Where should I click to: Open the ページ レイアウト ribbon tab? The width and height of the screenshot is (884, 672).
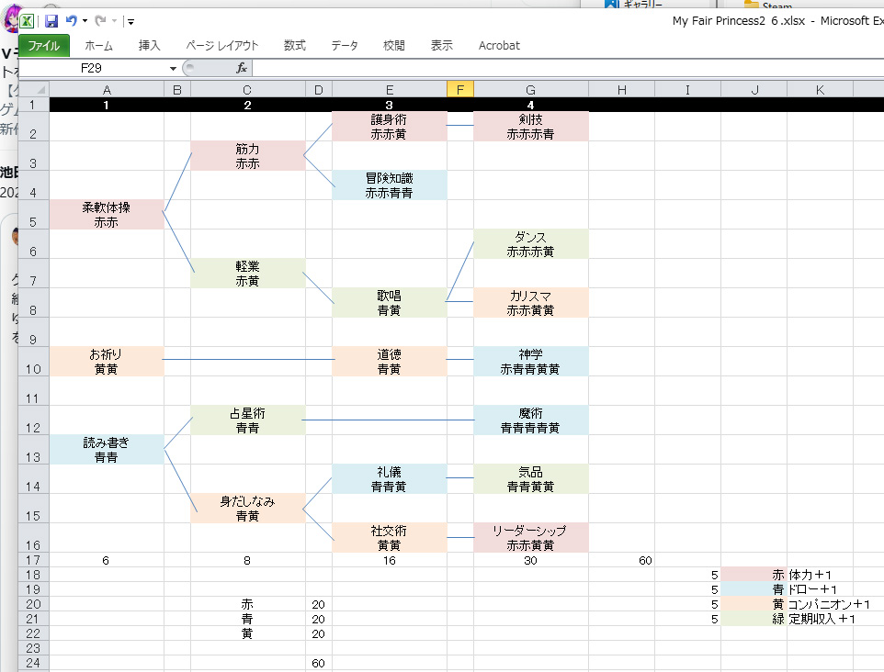click(222, 46)
